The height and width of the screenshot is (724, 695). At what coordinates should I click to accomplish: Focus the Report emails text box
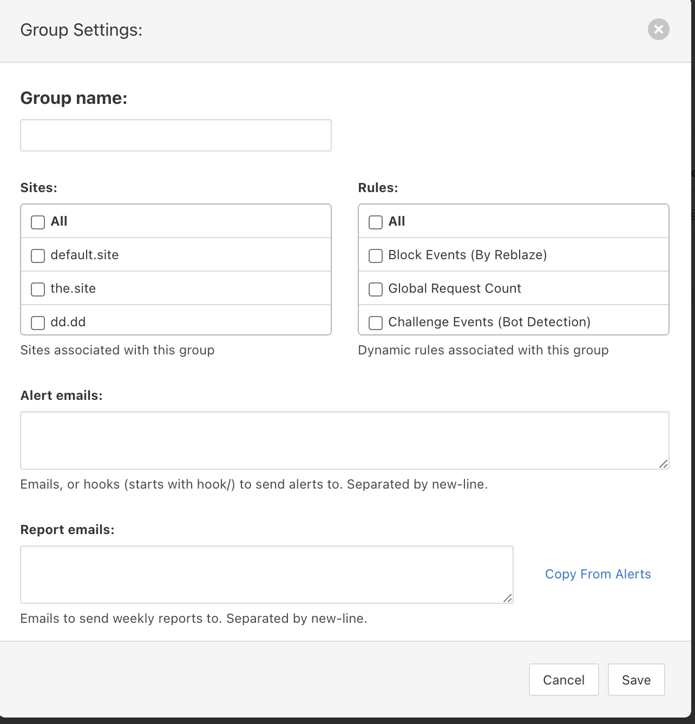[x=266, y=574]
